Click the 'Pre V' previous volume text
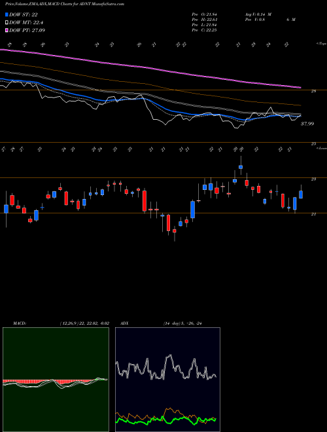This screenshot has width=327, height=432. (269, 20)
